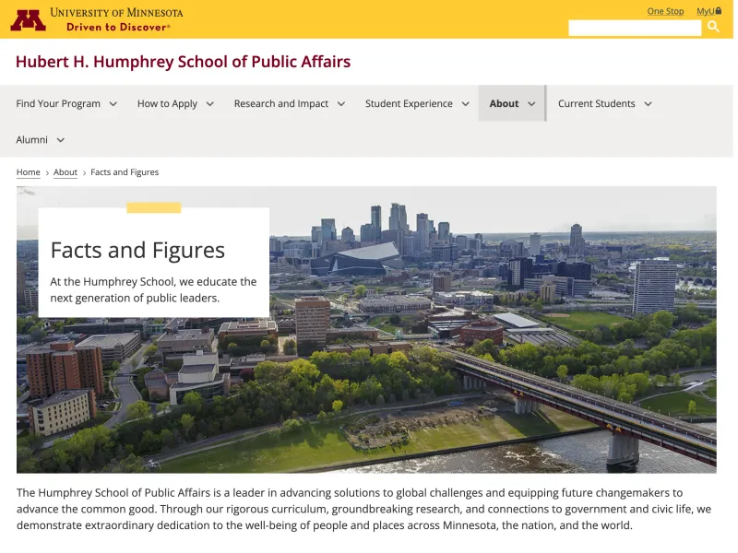Expand the How to Apply dropdown chevron

coord(209,104)
